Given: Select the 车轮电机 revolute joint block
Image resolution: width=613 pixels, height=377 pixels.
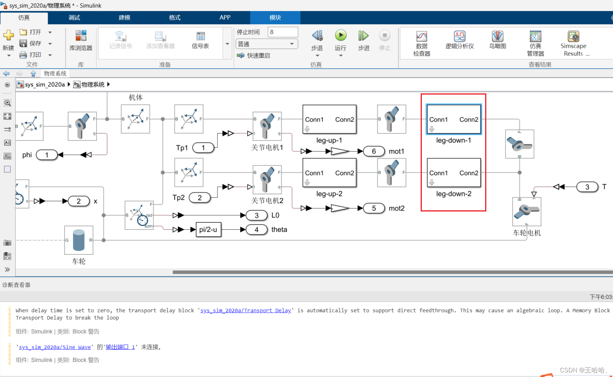Looking at the screenshot, I should click(527, 212).
